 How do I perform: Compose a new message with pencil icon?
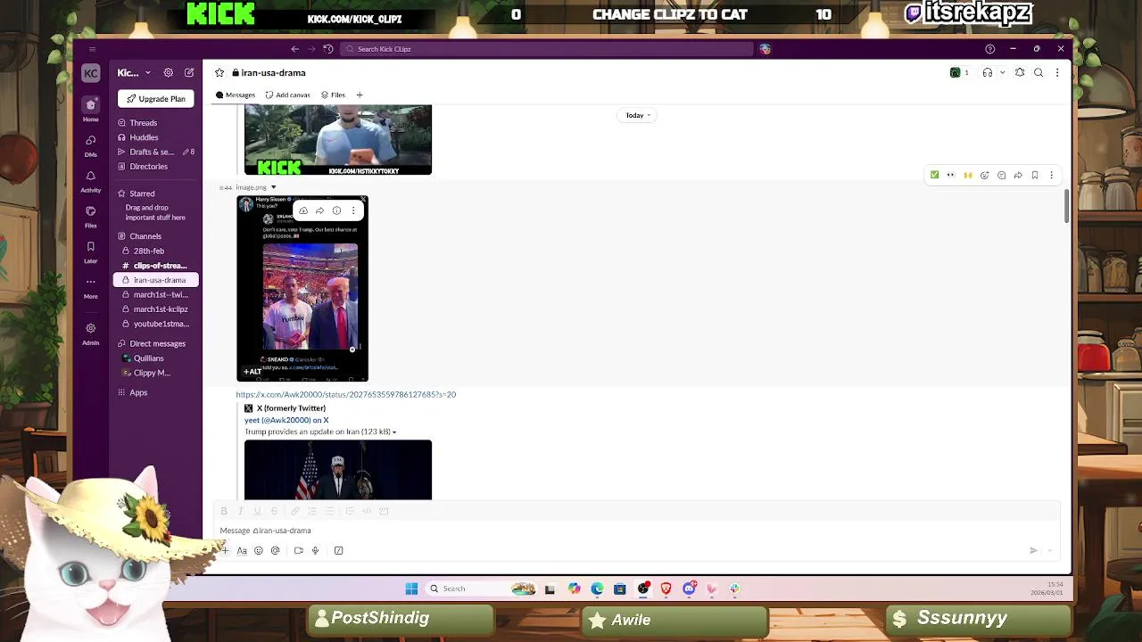click(x=189, y=72)
